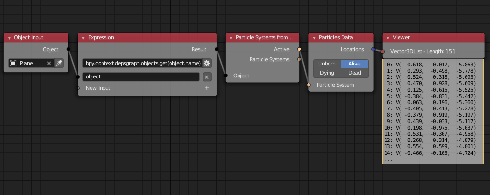Image resolution: width=490 pixels, height=195 pixels.
Task: Collapse the Expression node
Action: coord(83,38)
